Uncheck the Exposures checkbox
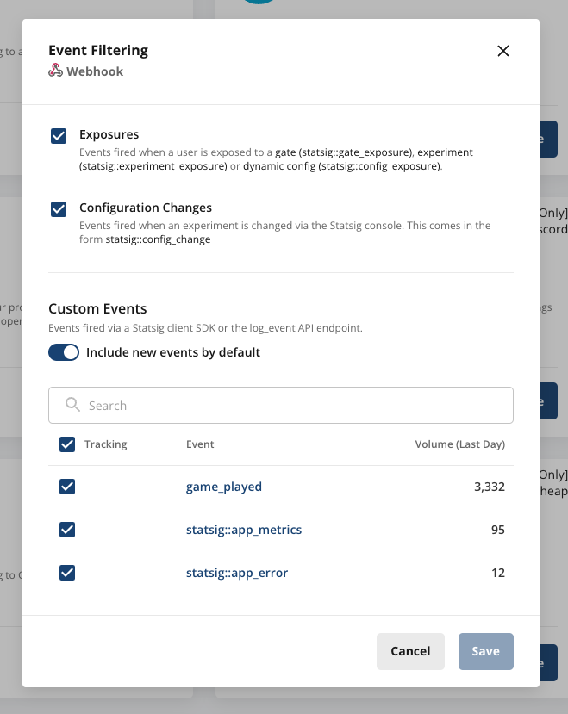Screen dimensions: 568x714 coord(59,135)
